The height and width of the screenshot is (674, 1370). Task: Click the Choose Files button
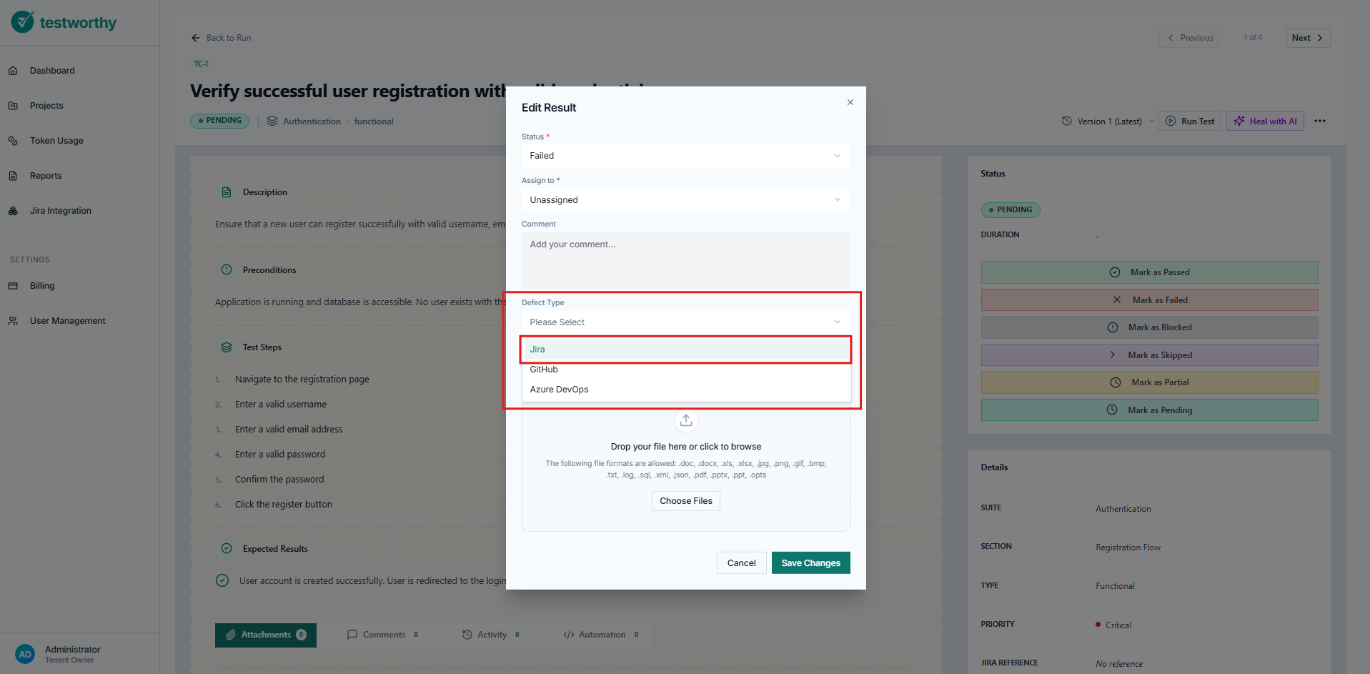click(x=686, y=501)
